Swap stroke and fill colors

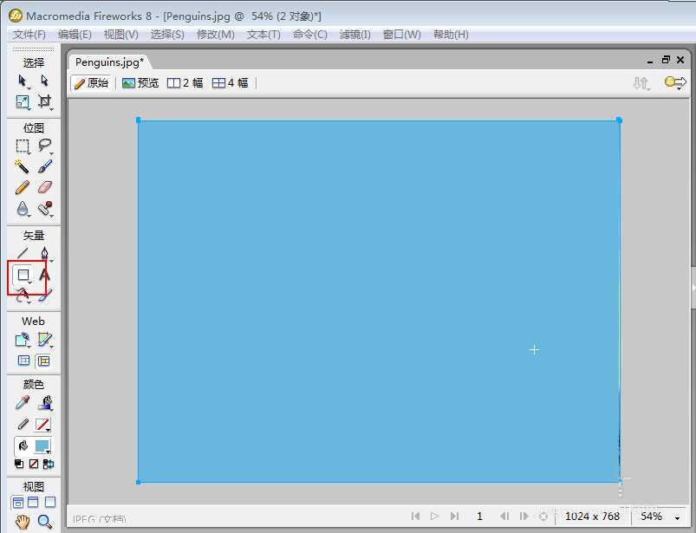coord(48,465)
